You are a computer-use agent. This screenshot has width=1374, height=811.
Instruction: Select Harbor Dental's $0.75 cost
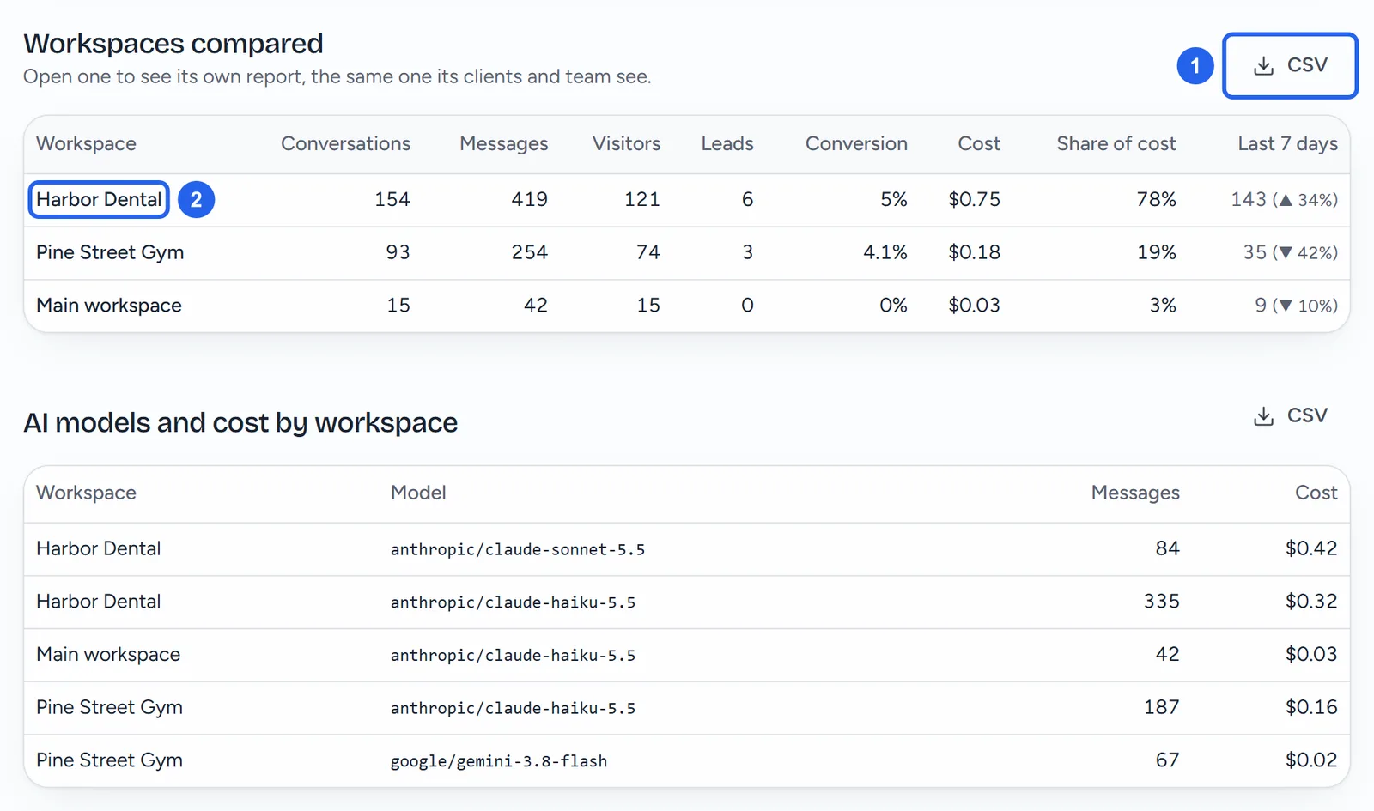[x=974, y=199]
